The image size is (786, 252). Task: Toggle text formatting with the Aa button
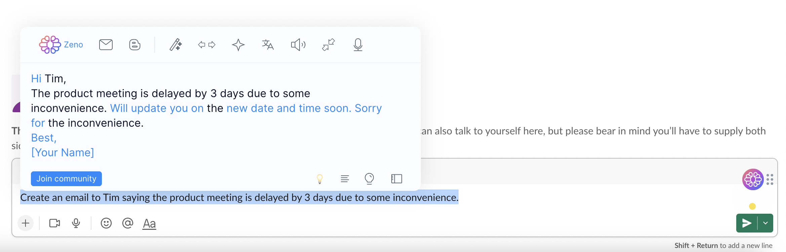[x=149, y=223]
